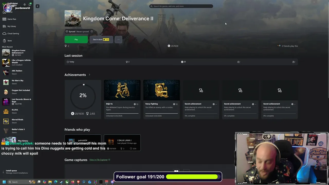This screenshot has height=185, width=329.
Task: Open Lost Records: Bloom & Rage in sidebar
Action: pos(16,101)
